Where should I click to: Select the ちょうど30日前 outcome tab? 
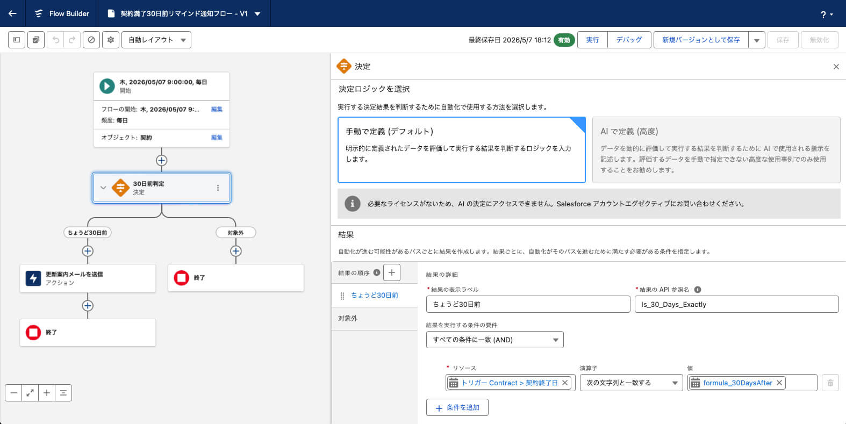pos(375,296)
